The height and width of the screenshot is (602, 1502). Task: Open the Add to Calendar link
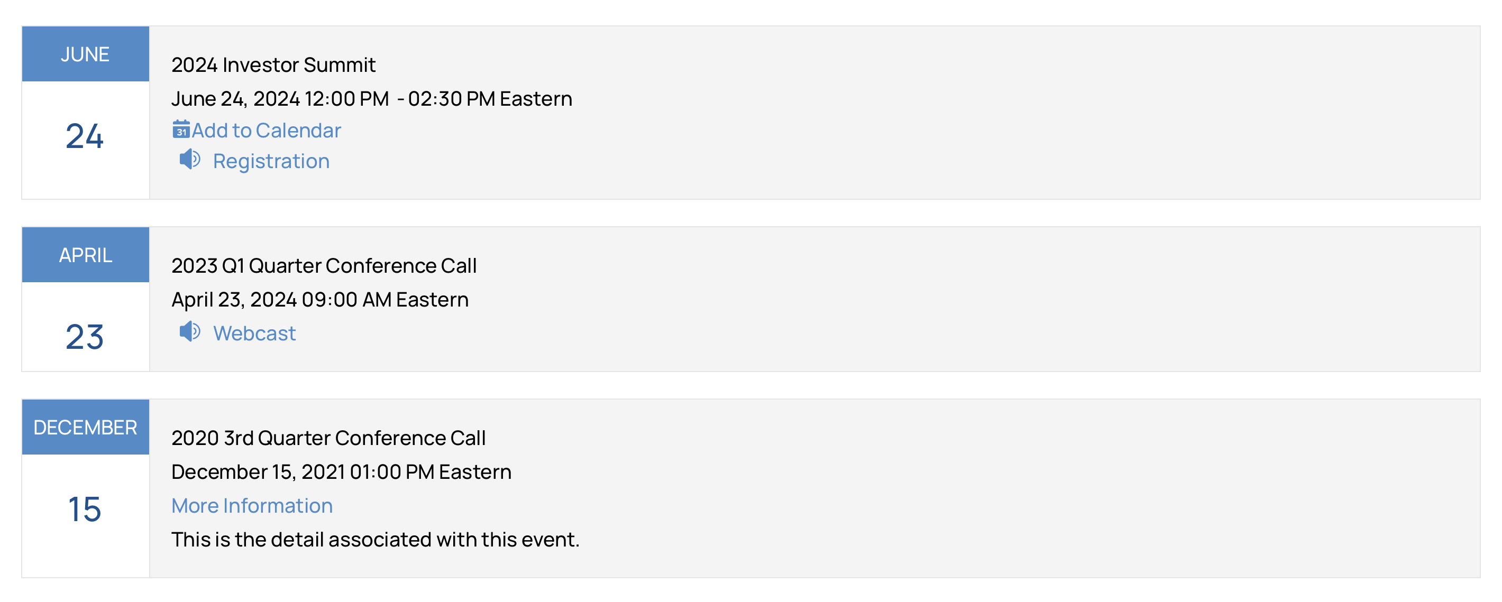point(266,131)
